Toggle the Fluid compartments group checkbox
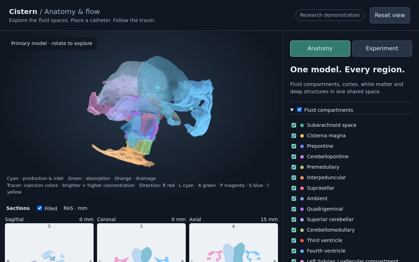 click(x=299, y=110)
